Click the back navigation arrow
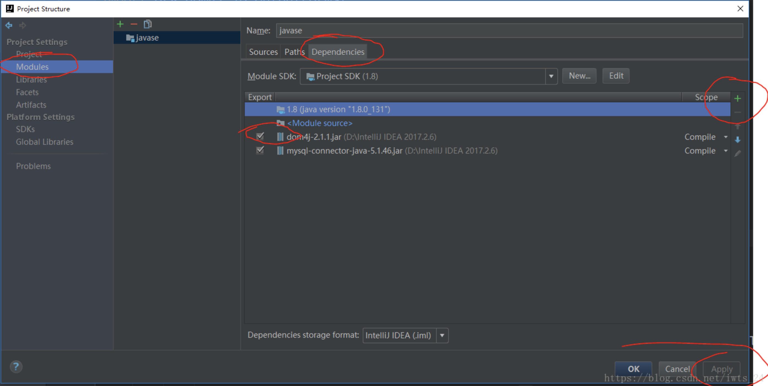 [9, 25]
